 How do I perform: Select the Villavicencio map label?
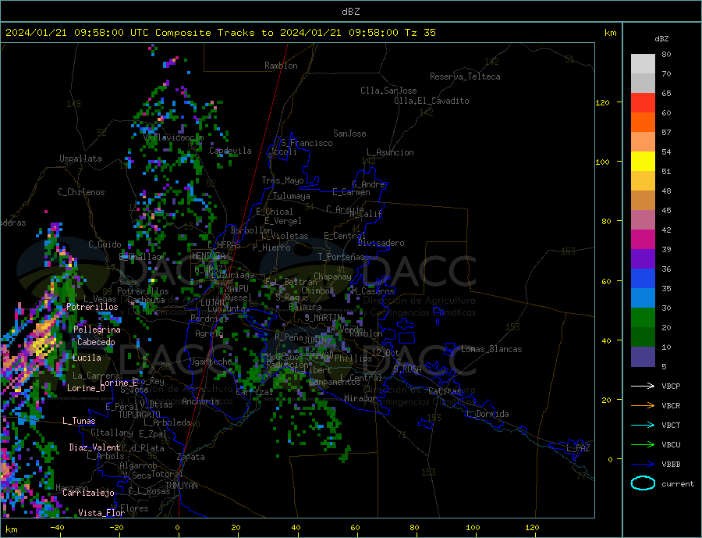tap(174, 137)
